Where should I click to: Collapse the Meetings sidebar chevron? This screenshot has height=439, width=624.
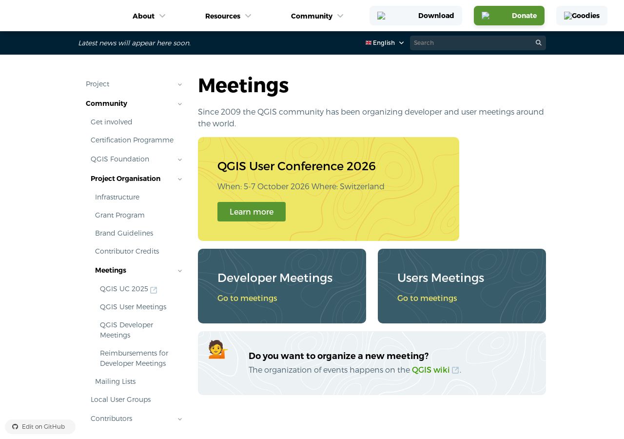(180, 271)
